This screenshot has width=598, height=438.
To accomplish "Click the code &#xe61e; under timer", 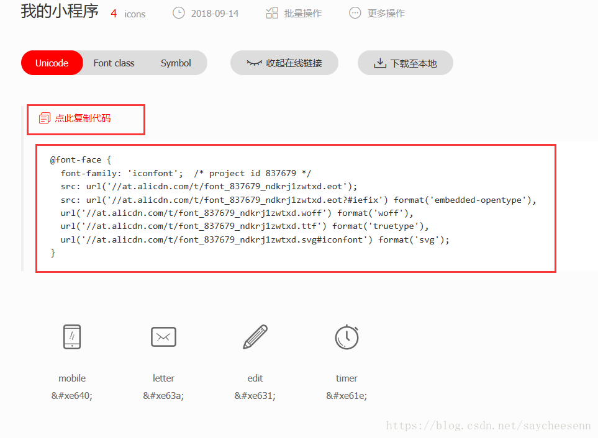I will pyautogui.click(x=347, y=396).
